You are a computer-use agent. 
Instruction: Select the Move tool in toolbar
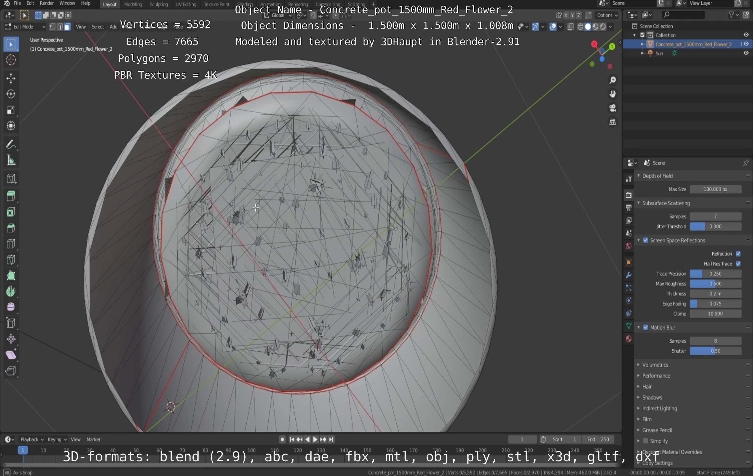[x=11, y=78]
